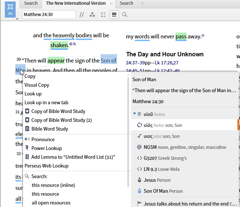Click the NIV resource icon

point(10,10)
